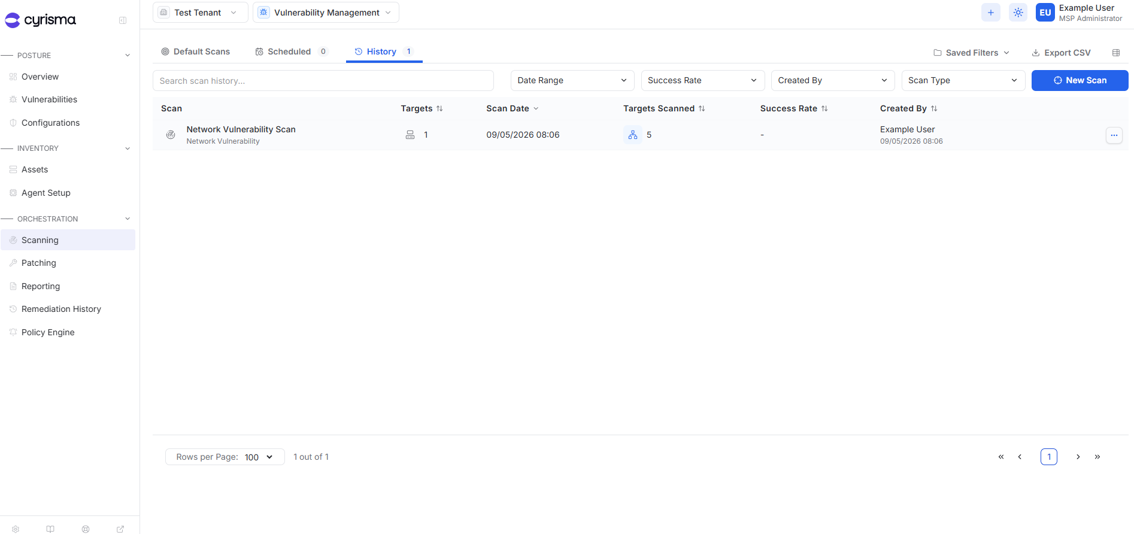1134x534 pixels.
Task: Open the Vulnerability Management module dropdown
Action: (326, 13)
